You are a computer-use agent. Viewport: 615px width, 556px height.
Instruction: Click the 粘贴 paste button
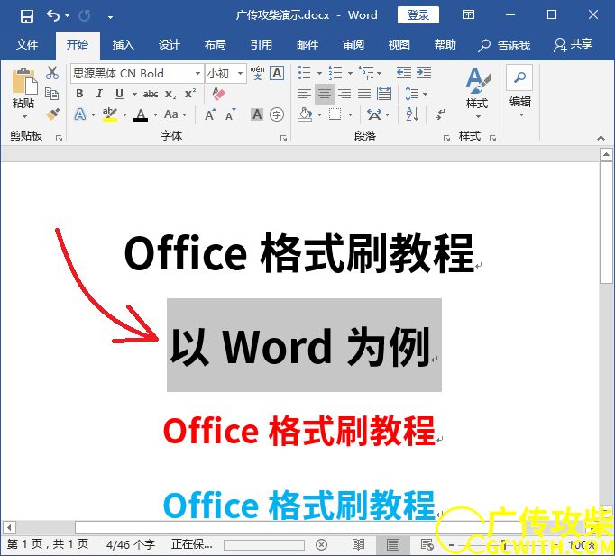(24, 93)
